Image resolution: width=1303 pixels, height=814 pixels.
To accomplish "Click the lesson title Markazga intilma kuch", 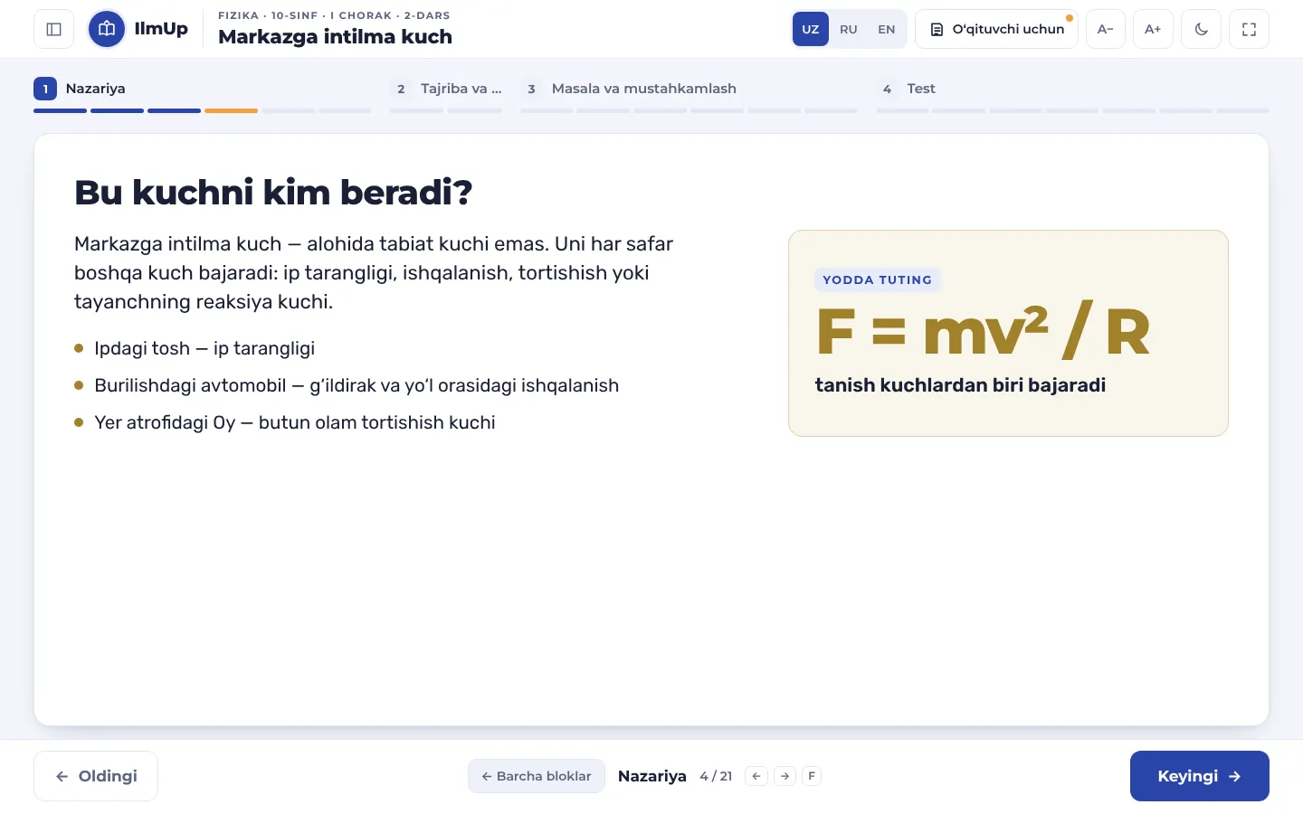I will [x=335, y=37].
